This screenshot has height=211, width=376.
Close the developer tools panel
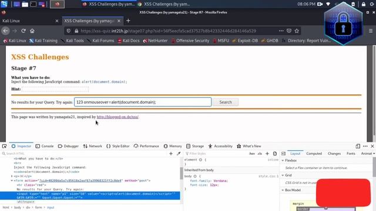point(372,146)
